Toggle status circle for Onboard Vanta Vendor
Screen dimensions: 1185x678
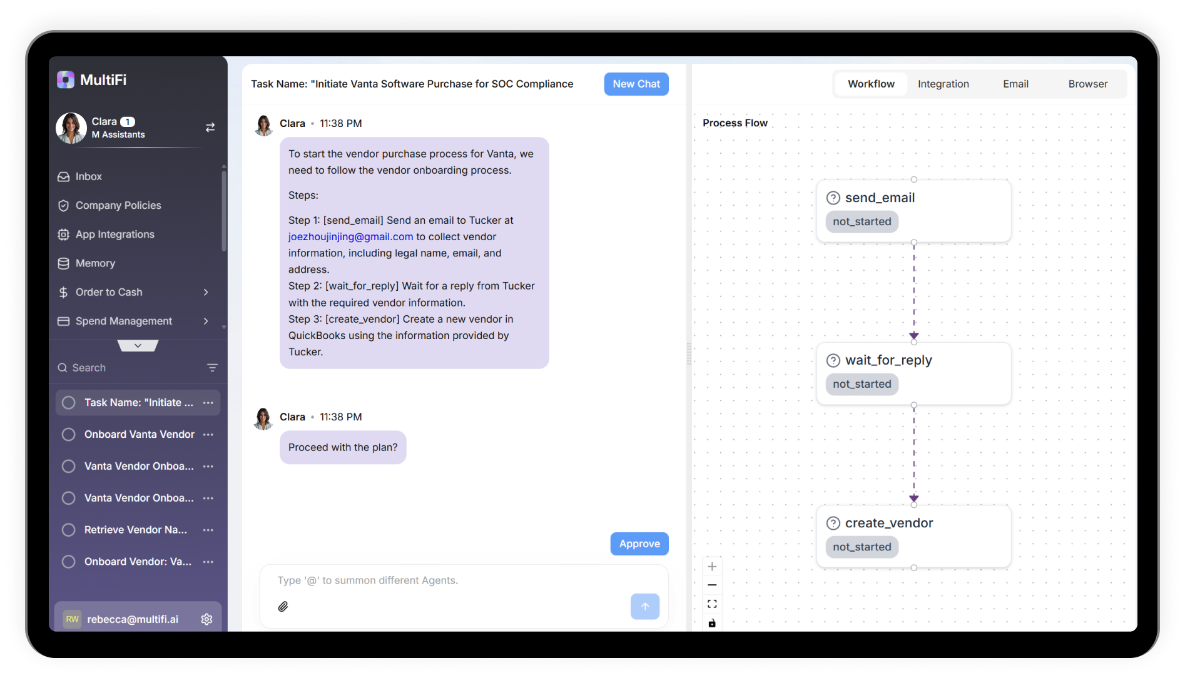(69, 435)
